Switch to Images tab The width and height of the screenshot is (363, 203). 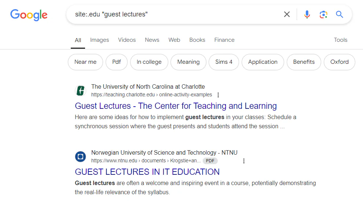pos(99,40)
